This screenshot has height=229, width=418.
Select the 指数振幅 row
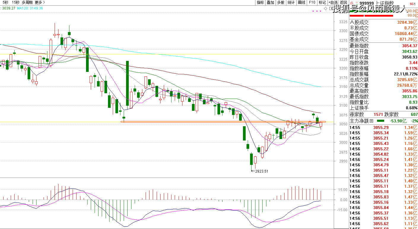(x=384, y=74)
